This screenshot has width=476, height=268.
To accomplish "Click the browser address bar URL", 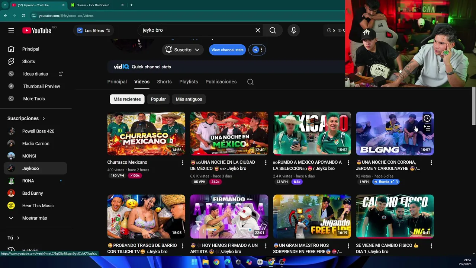I will 66,16.
